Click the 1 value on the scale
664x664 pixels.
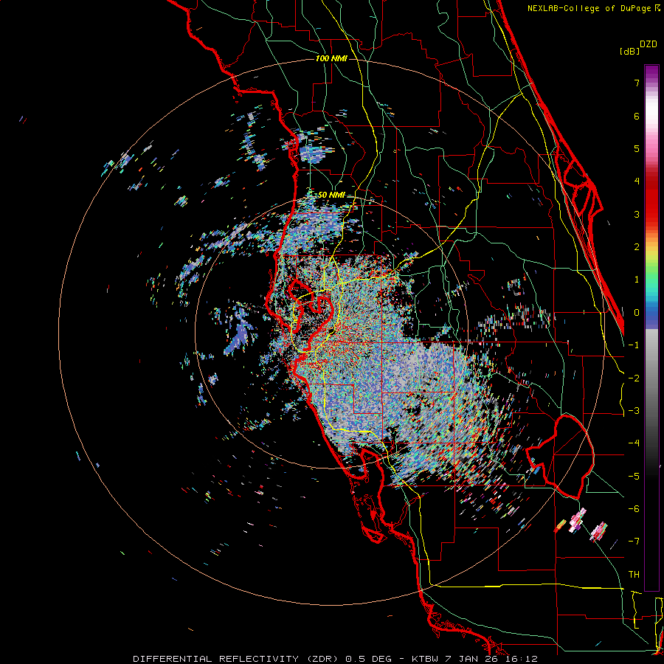point(637,280)
